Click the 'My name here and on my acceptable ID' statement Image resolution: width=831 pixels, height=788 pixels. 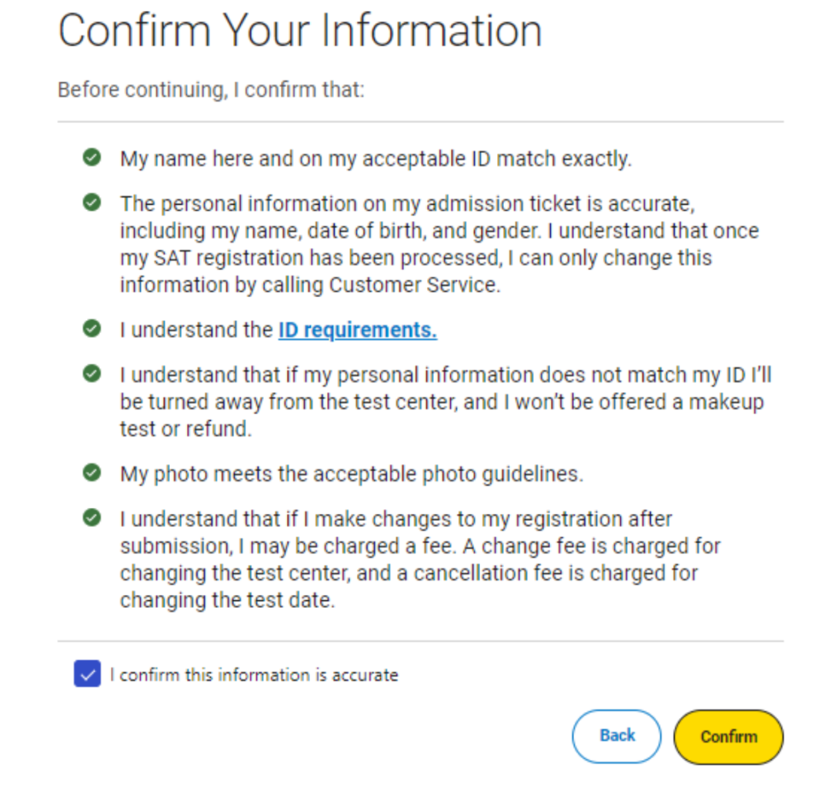[375, 159]
